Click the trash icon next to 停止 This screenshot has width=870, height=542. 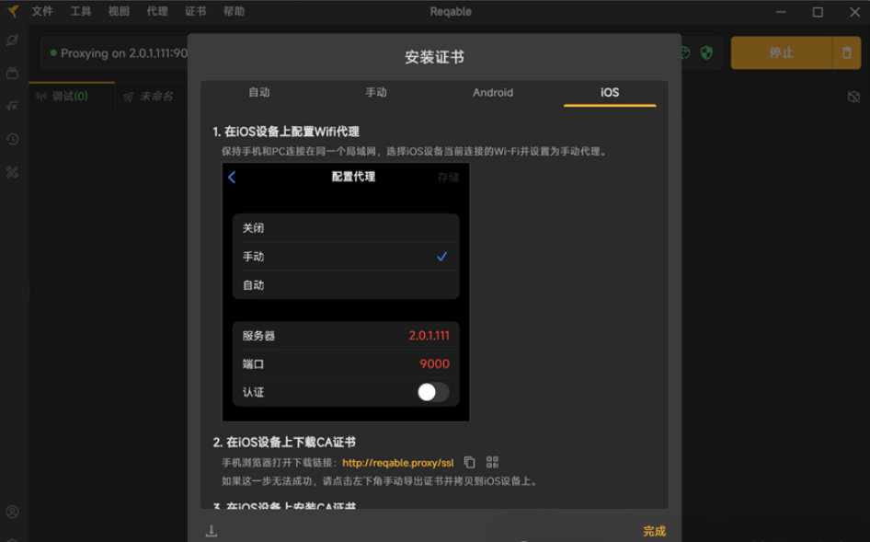point(848,52)
